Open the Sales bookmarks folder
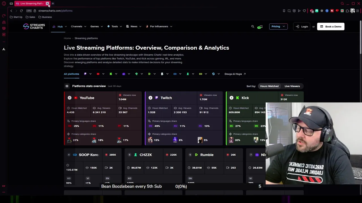362x203 pixels. coord(30,17)
